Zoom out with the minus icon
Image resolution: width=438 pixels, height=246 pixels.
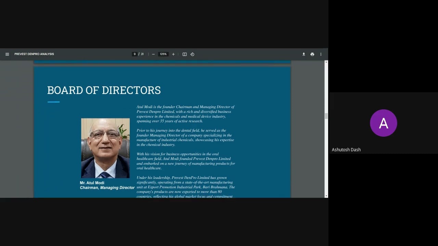click(153, 54)
